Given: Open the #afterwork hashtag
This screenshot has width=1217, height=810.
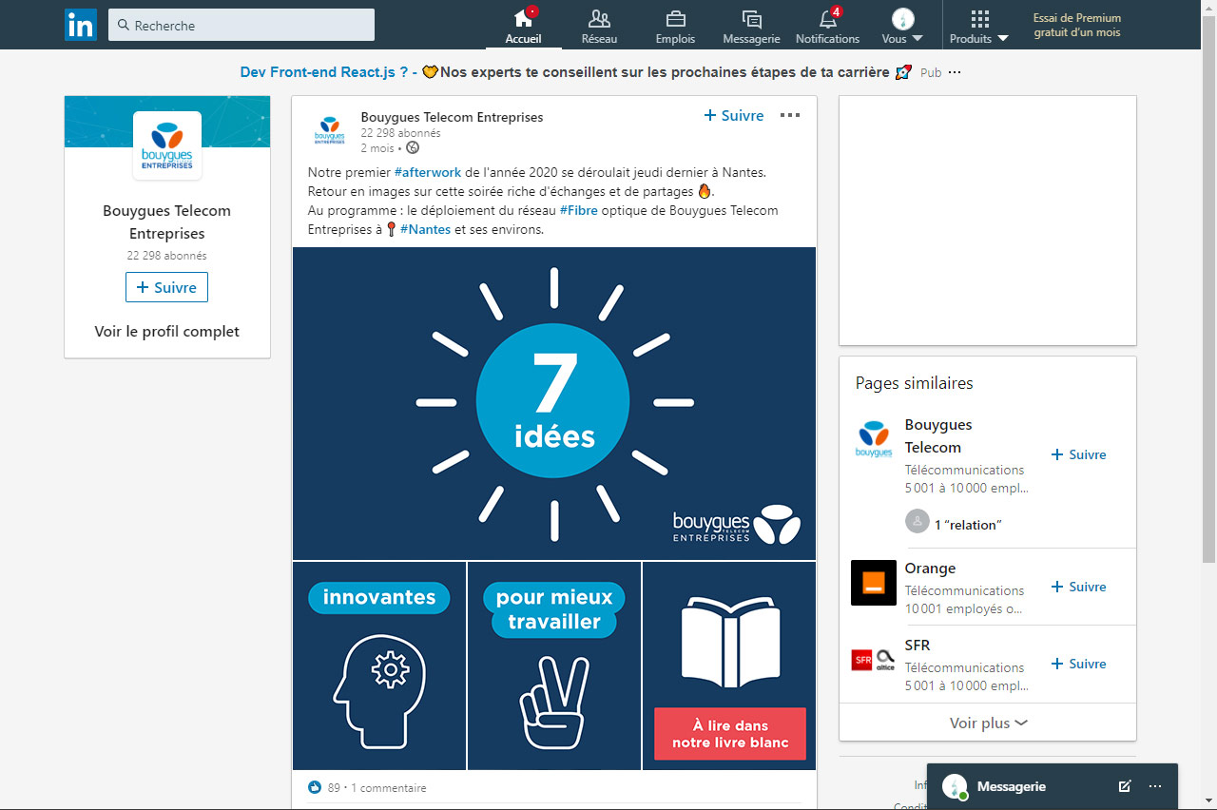Looking at the screenshot, I should pyautogui.click(x=428, y=172).
